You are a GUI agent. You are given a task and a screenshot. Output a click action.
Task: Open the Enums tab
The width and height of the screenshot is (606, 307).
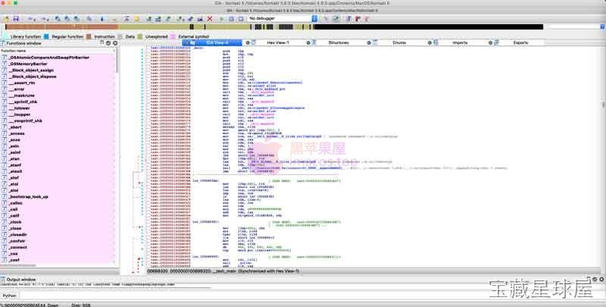[399, 42]
